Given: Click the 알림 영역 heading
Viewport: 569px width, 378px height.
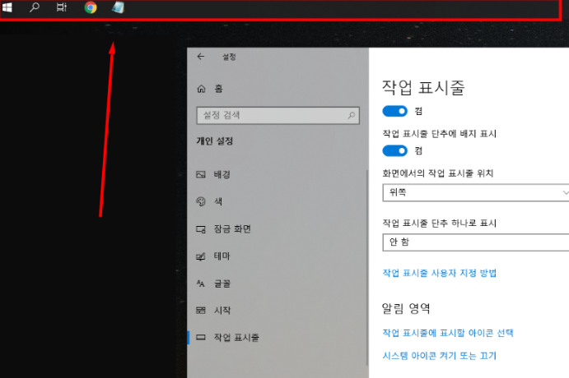Looking at the screenshot, I should pos(406,308).
